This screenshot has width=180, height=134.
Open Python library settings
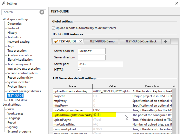[17, 87]
